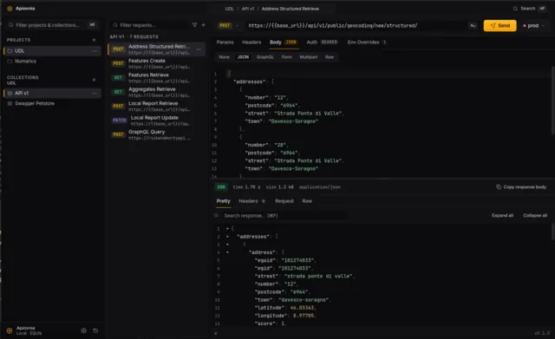
Task: Click the UDL breadcrumb link
Action: pos(229,9)
